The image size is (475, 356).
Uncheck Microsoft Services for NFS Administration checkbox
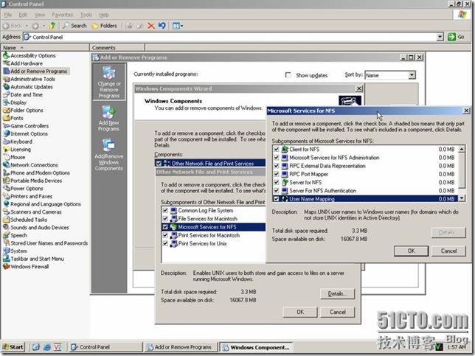pos(277,158)
